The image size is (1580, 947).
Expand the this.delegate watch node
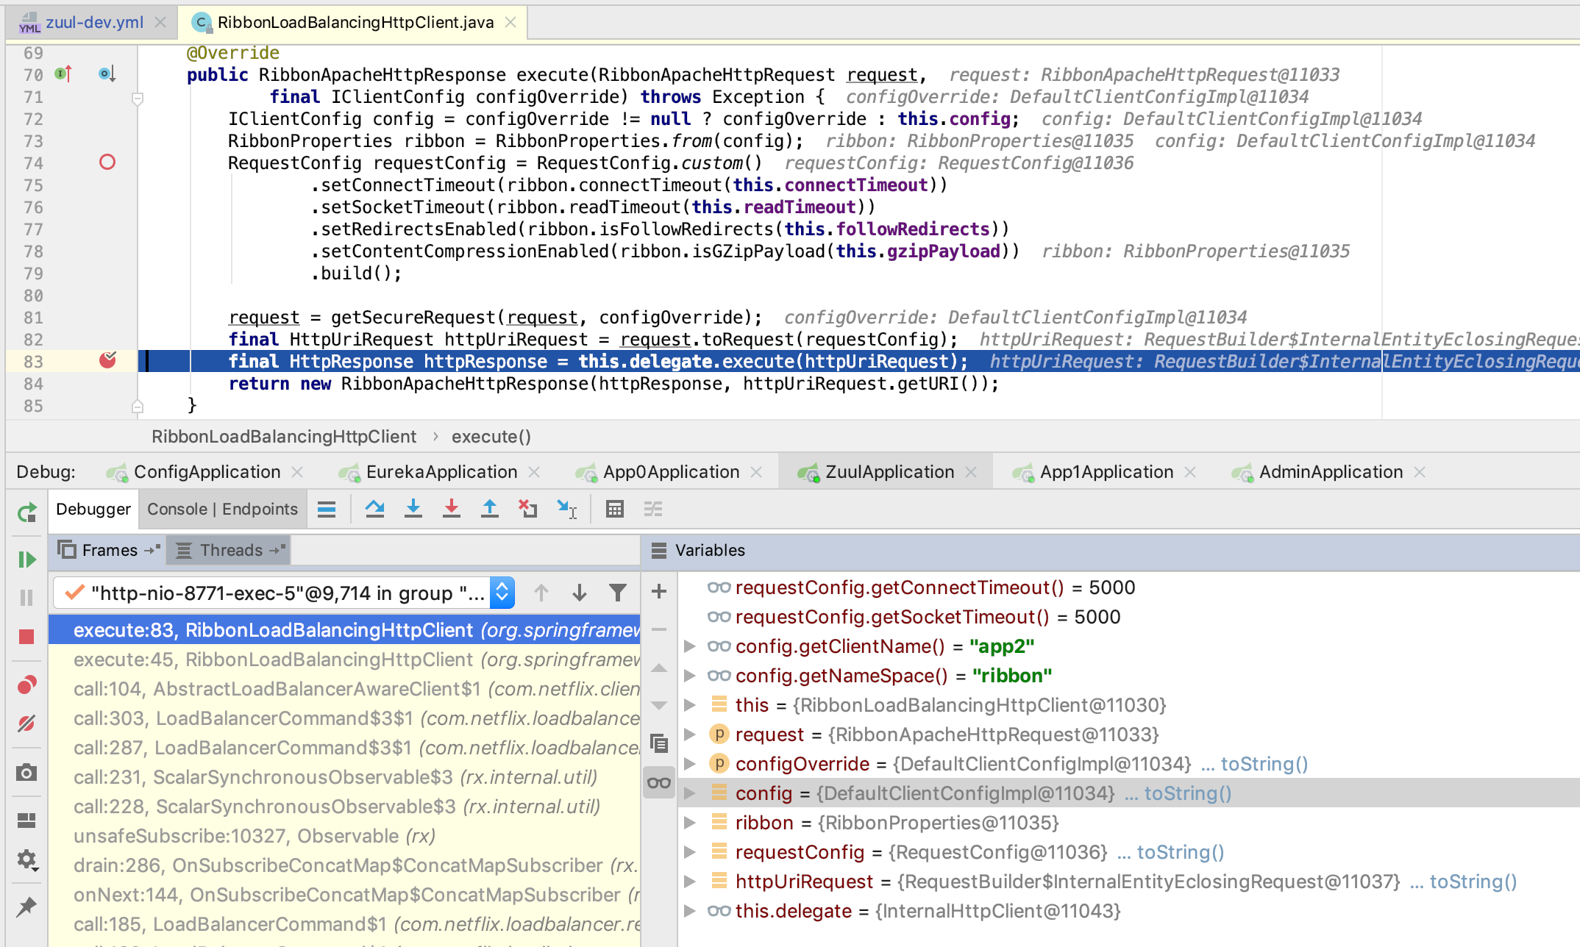click(x=690, y=911)
